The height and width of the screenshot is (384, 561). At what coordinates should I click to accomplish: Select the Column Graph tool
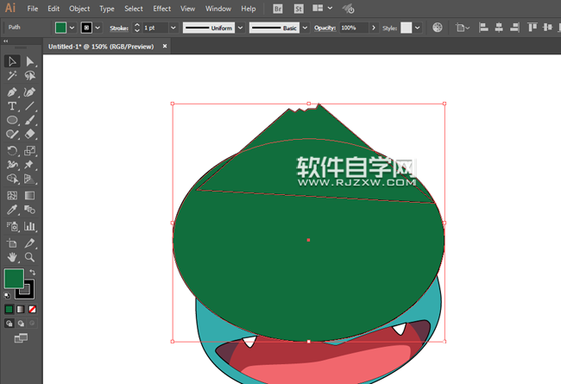coord(29,226)
